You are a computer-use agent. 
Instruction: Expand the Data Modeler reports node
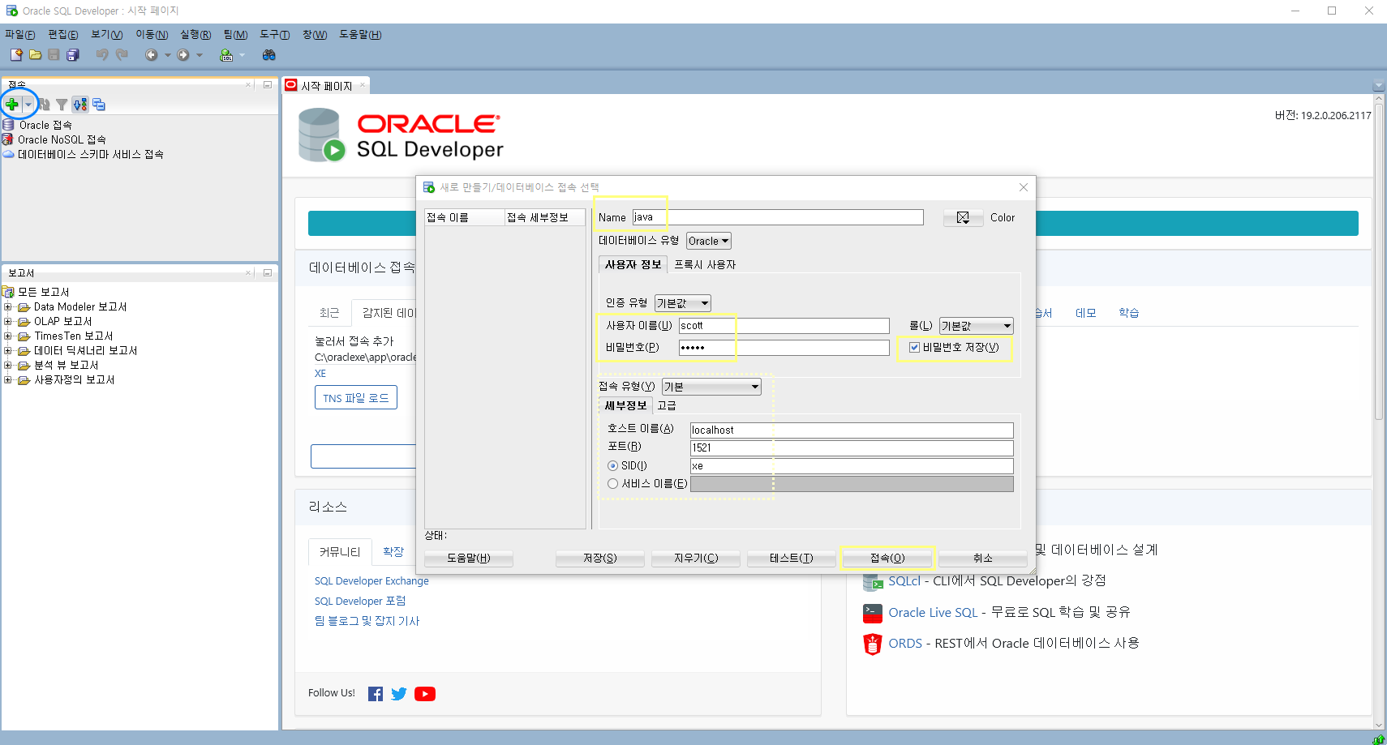(8, 306)
